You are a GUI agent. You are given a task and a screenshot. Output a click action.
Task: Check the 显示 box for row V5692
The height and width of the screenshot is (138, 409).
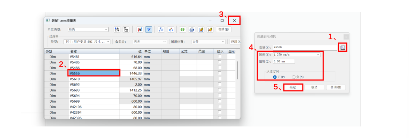220,84
